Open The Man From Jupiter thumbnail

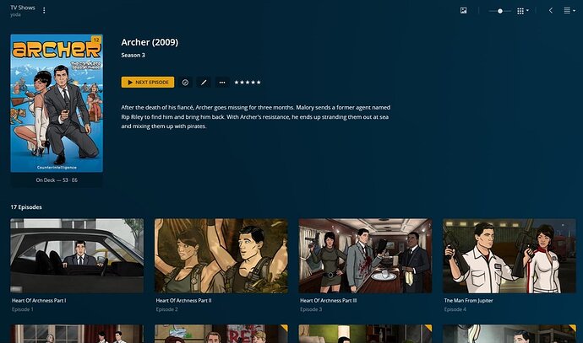pos(509,256)
